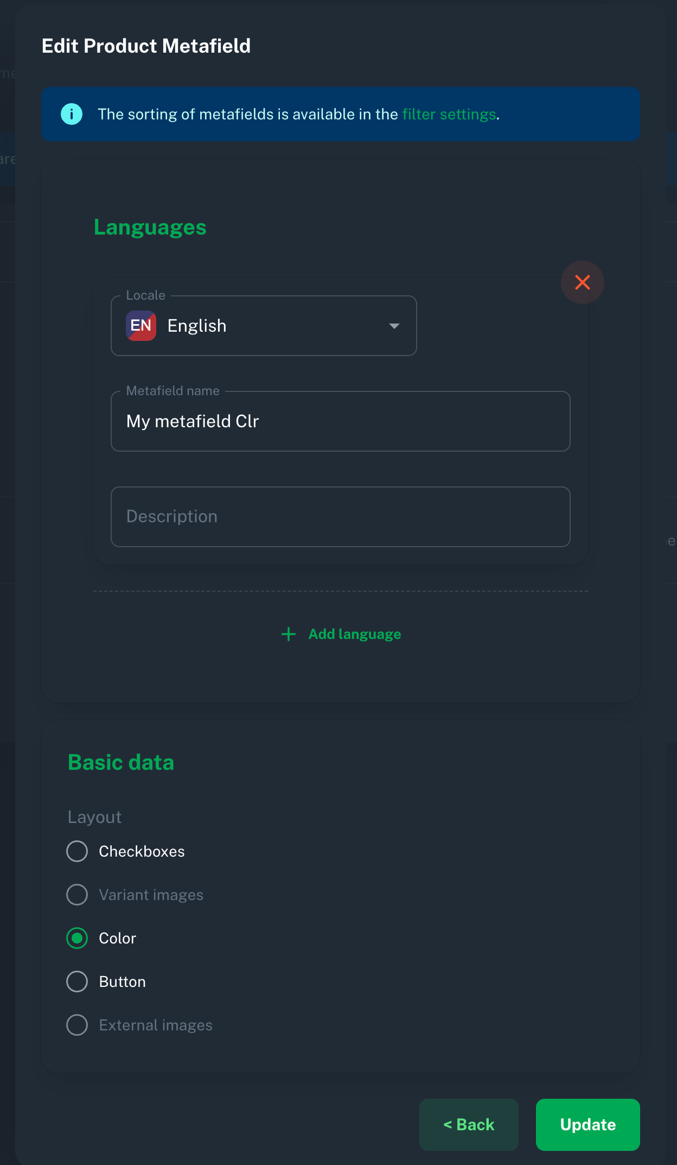Click the EN locale flag badge

pyautogui.click(x=141, y=326)
